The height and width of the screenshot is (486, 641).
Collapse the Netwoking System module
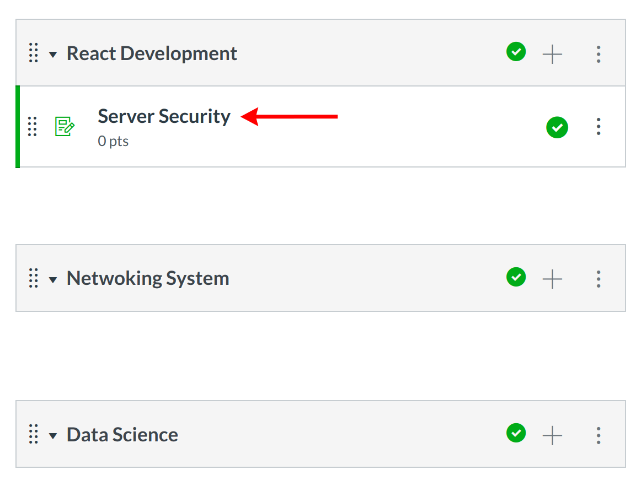(x=53, y=279)
